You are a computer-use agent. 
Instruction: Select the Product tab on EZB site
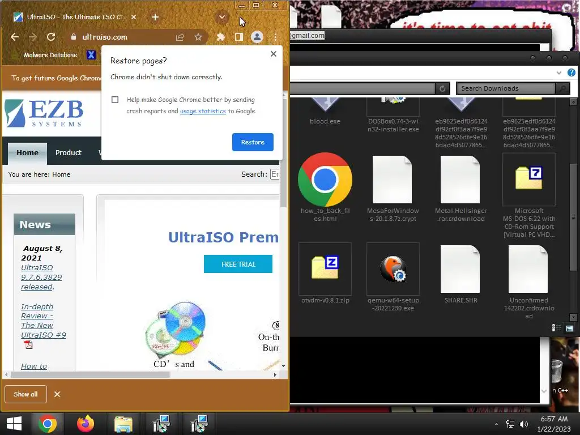pos(69,153)
